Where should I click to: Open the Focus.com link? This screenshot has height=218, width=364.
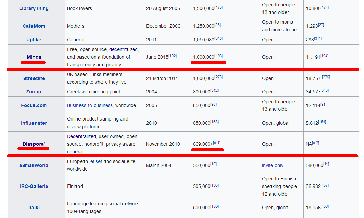pyautogui.click(x=34, y=105)
